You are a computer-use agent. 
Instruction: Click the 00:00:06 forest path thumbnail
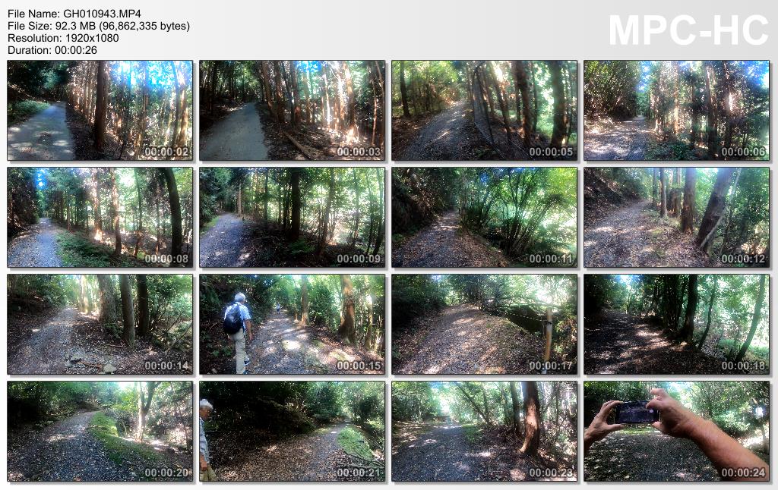[x=676, y=111]
